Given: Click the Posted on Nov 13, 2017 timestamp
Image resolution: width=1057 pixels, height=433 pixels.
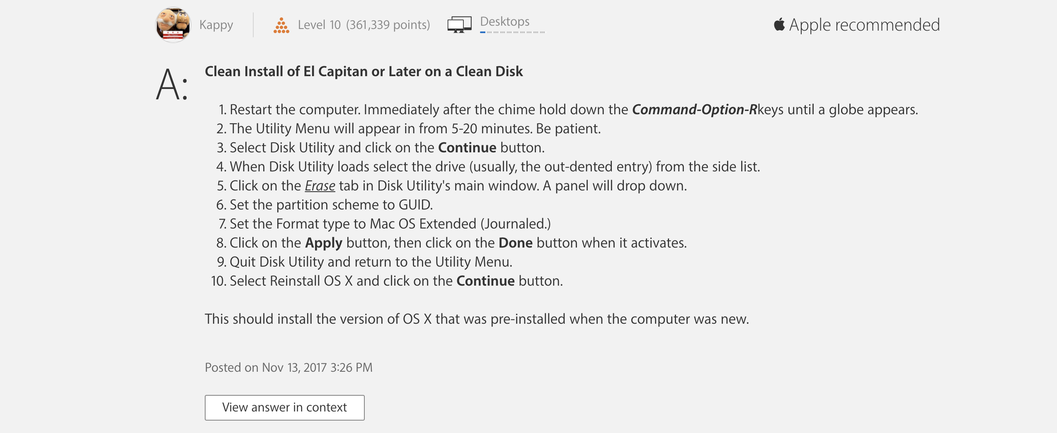Looking at the screenshot, I should click(x=288, y=368).
